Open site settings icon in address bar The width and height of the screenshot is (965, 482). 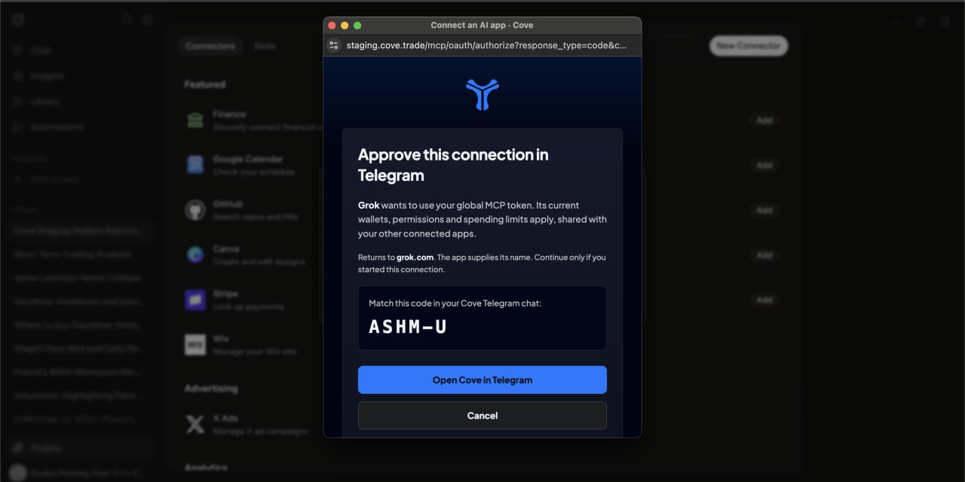(334, 45)
